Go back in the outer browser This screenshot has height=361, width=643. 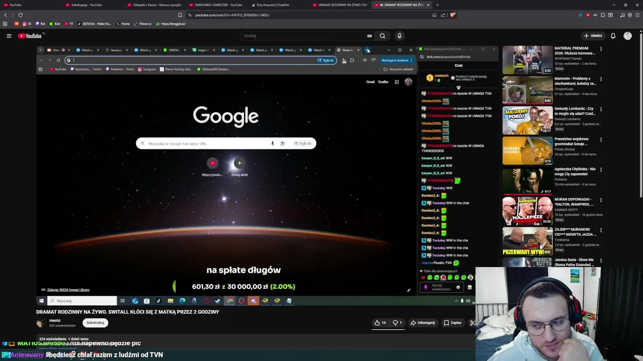[6, 15]
